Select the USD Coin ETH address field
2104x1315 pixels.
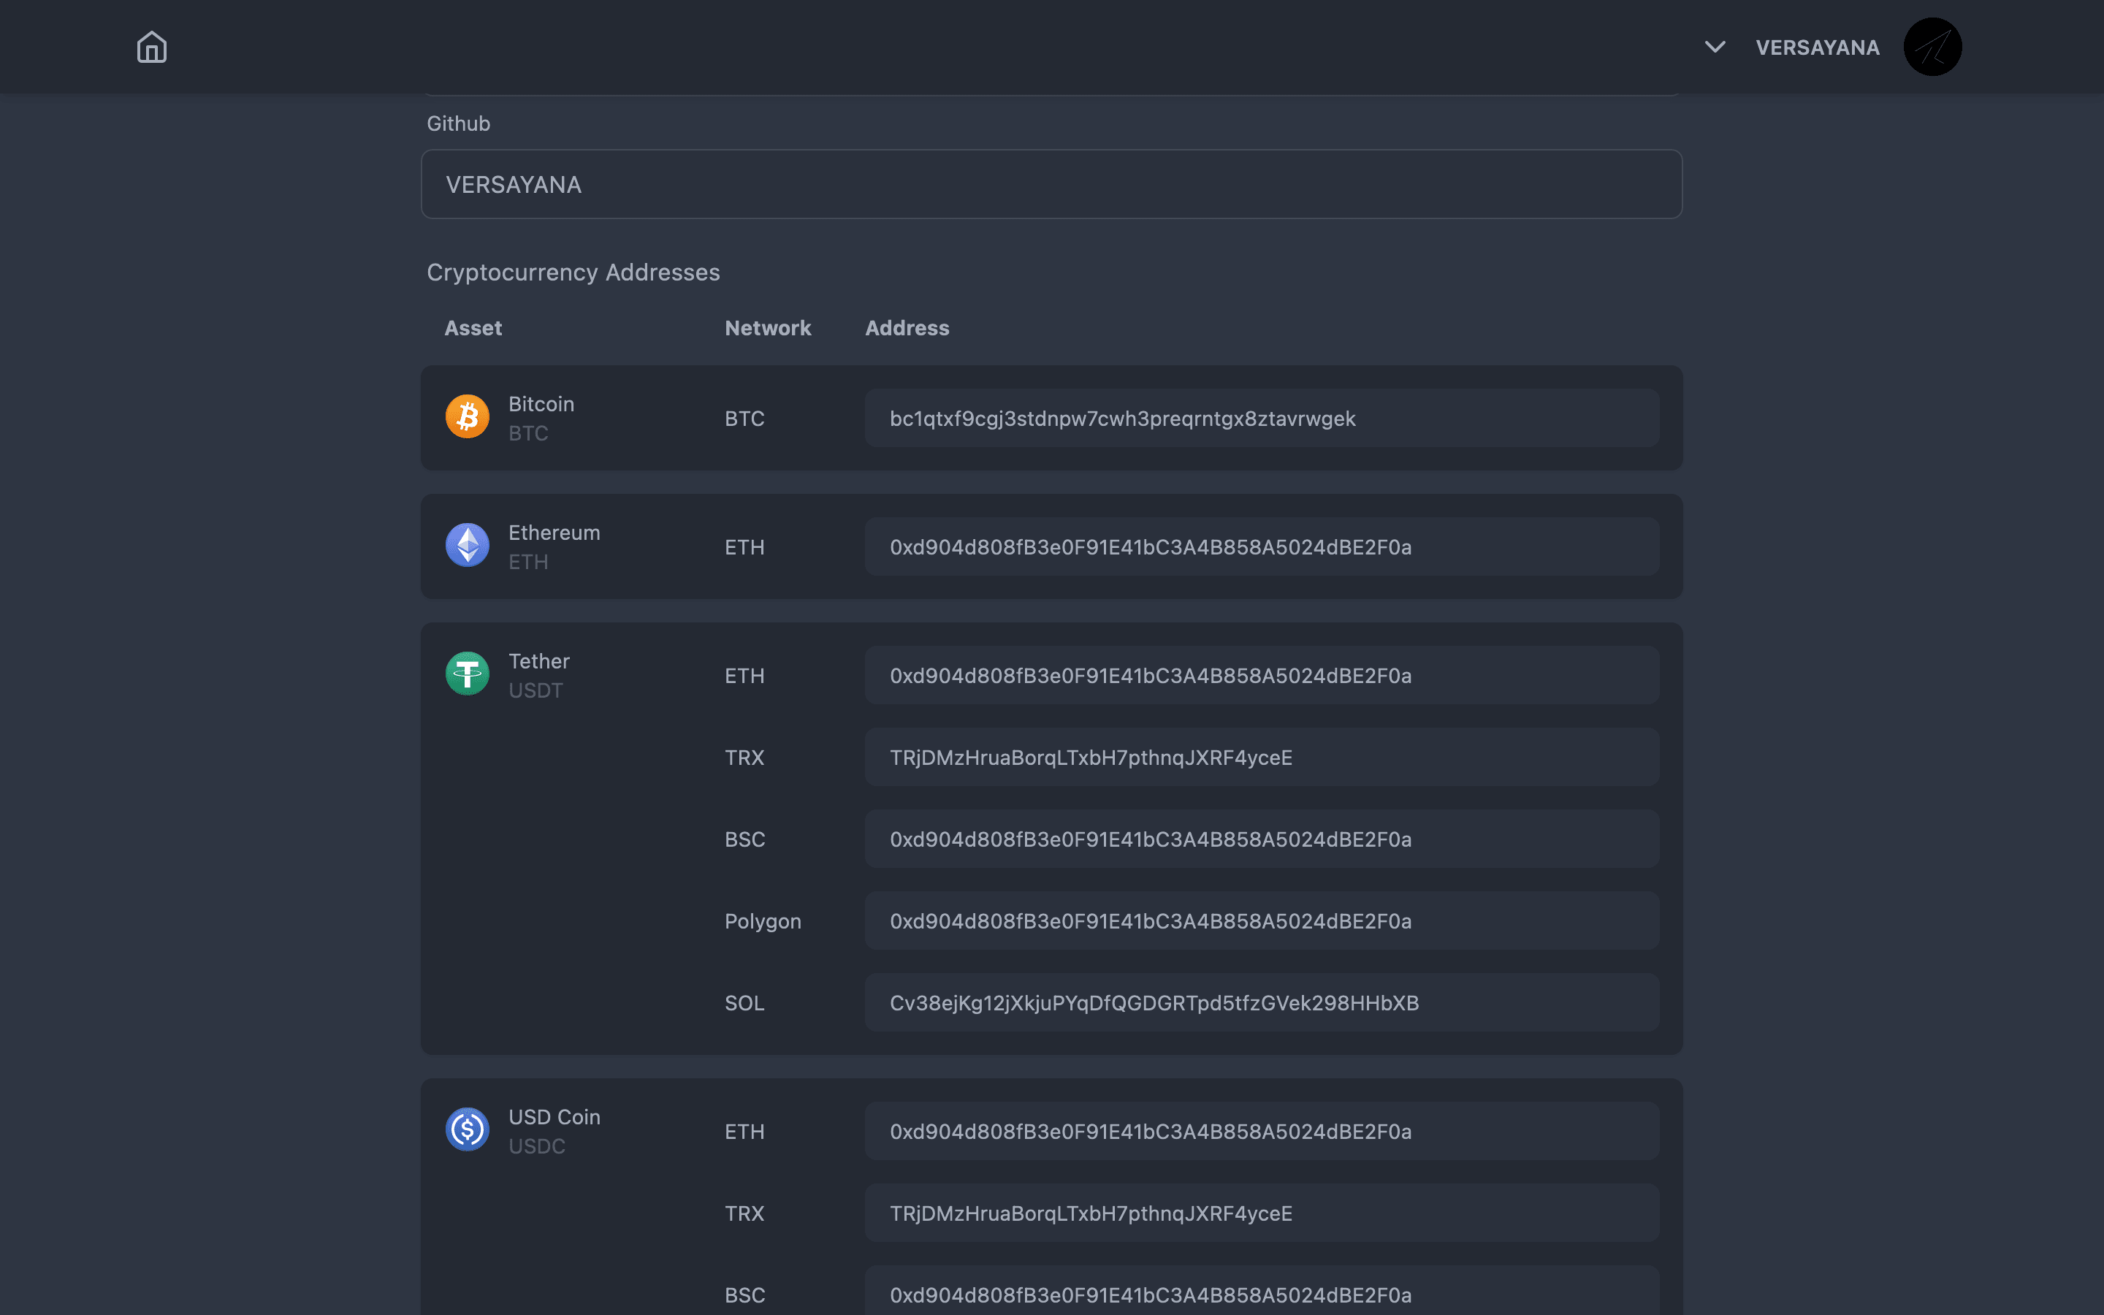tap(1261, 1131)
